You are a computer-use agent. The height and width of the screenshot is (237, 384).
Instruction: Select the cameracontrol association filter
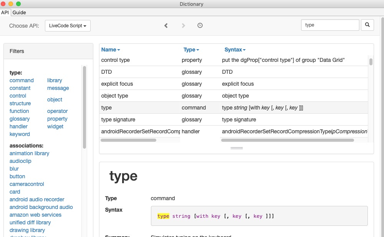[27, 184]
